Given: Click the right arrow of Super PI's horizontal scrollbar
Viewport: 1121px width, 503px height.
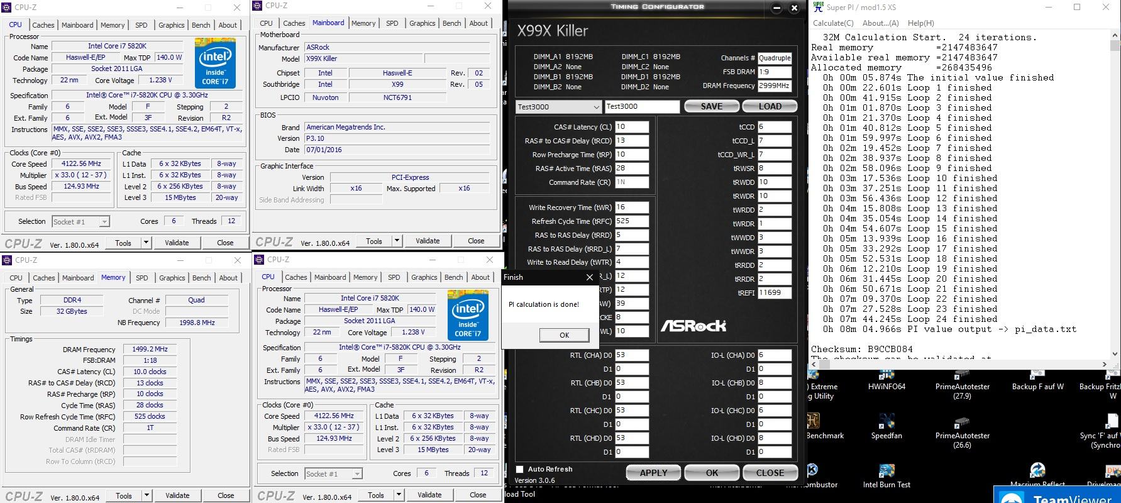Looking at the screenshot, I should (x=1105, y=364).
